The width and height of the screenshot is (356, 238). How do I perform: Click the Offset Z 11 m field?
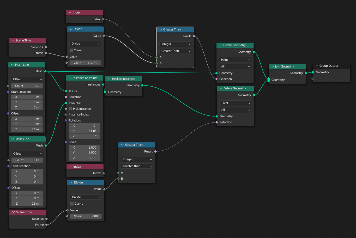(27, 204)
